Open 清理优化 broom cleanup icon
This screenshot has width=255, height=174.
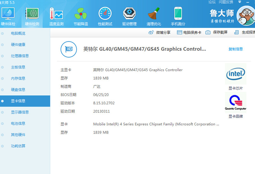click(x=154, y=13)
